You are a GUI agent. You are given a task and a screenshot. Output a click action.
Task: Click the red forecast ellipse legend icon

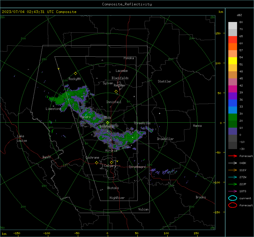point(233,205)
